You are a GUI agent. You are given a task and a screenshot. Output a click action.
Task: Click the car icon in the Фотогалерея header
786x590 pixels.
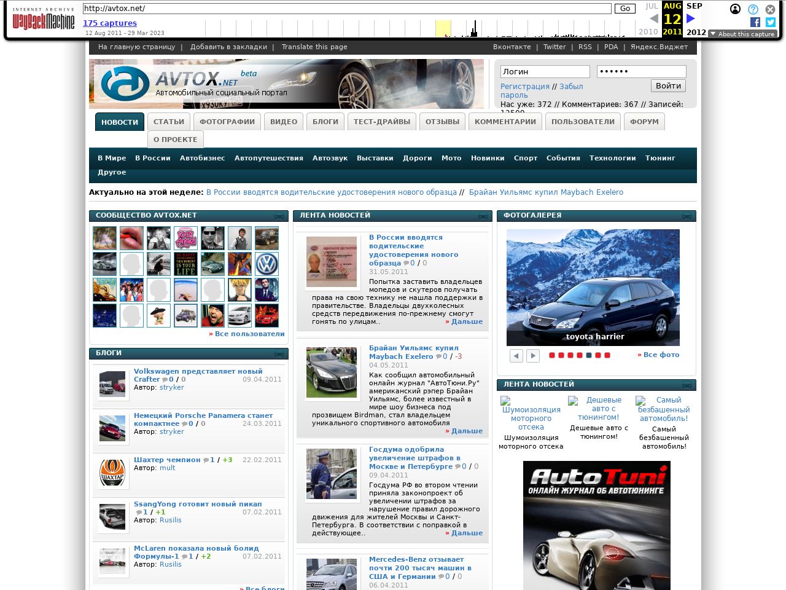(687, 216)
